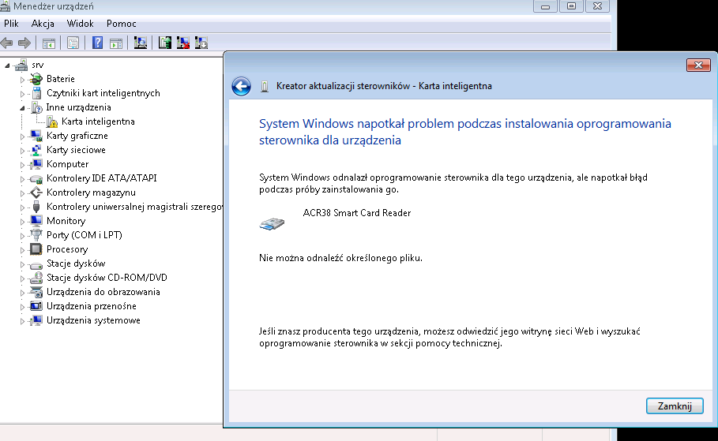Viewport: 718px width, 441px height.
Task: Click the Urządzenia systemowe icon
Action: tap(36, 320)
